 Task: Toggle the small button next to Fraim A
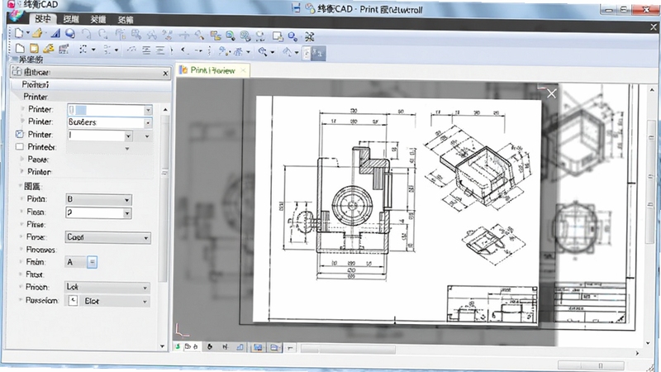[92, 262]
